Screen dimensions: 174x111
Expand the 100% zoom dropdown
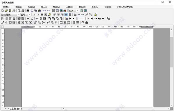click(x=78, y=11)
